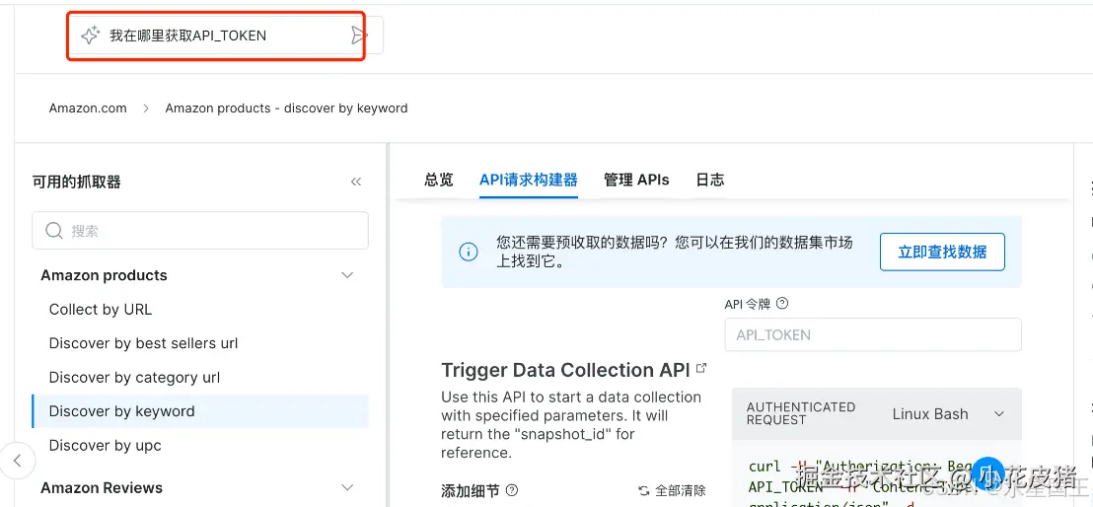Click the AI sparkle icon in query box
Image resolution: width=1093 pixels, height=507 pixels.
tap(91, 36)
